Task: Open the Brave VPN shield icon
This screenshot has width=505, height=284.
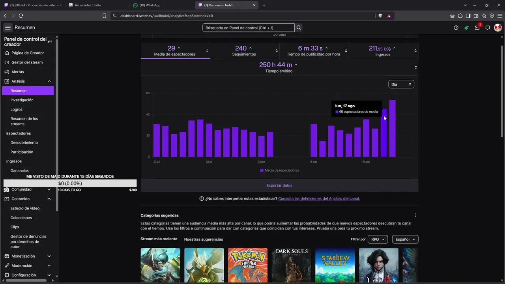Action: point(492,16)
